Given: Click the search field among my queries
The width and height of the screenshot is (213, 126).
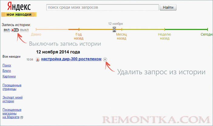Looking at the screenshot, I should coord(103,7).
